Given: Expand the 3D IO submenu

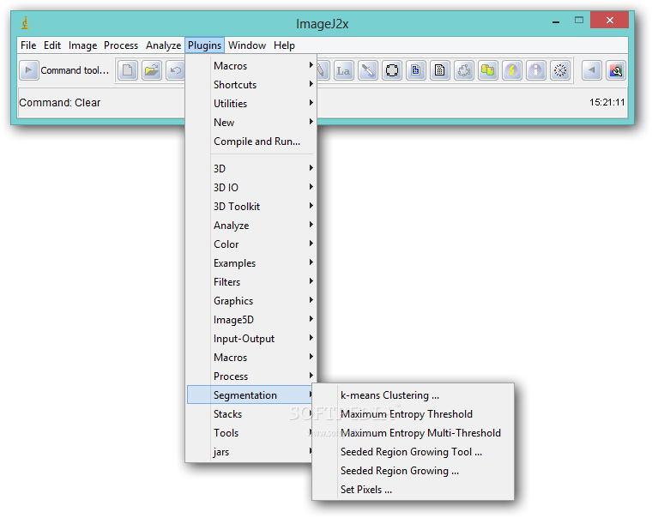Looking at the screenshot, I should click(251, 188).
